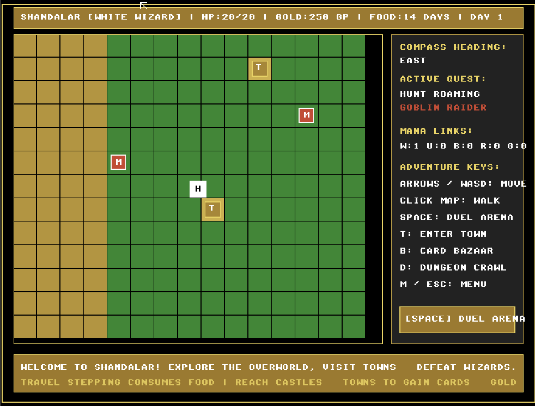This screenshot has height=406, width=535.
Task: Click the WELCOME TO SHANDALAR message line
Action: click(269, 367)
